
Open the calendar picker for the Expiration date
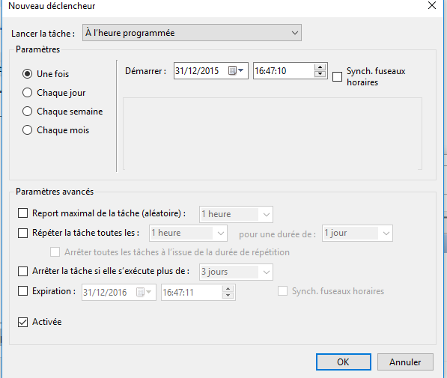pyautogui.click(x=144, y=292)
